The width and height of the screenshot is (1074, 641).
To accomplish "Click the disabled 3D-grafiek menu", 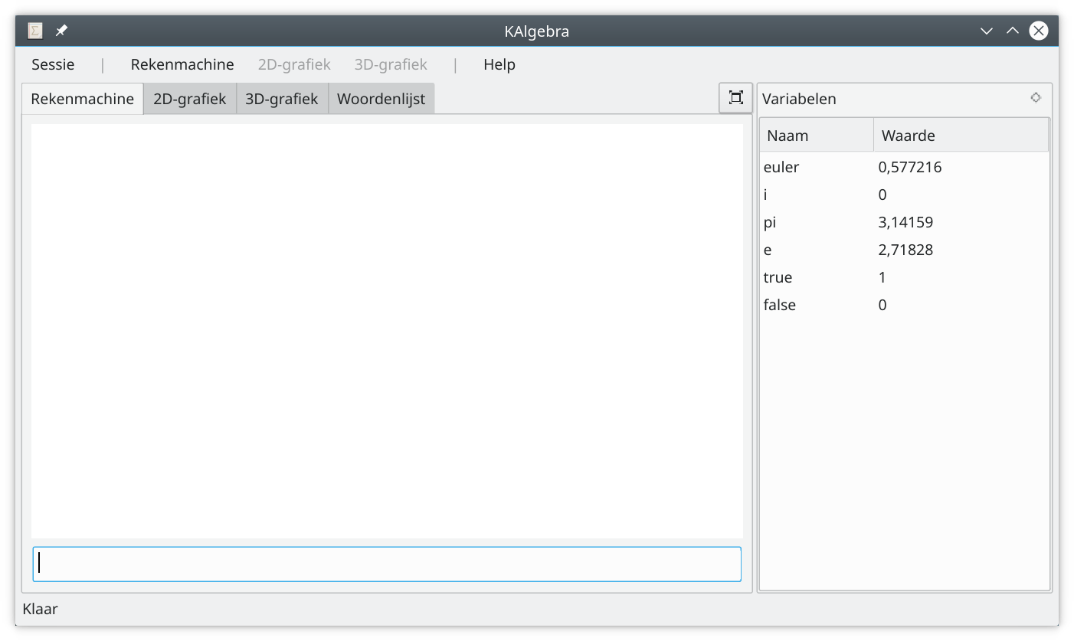I will [391, 64].
